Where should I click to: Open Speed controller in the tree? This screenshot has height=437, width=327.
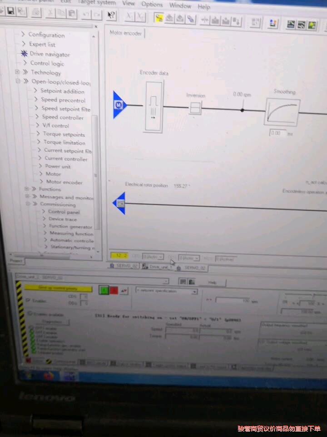(x=63, y=117)
